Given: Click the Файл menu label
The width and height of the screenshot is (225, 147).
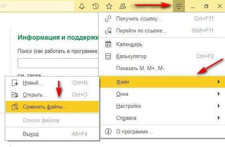Looking at the screenshot, I should pyautogui.click(x=123, y=82).
